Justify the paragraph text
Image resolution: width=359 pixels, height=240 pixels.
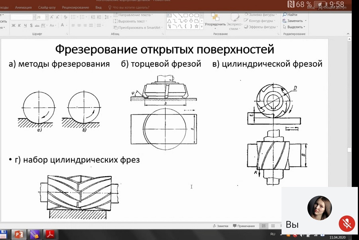(x=91, y=26)
